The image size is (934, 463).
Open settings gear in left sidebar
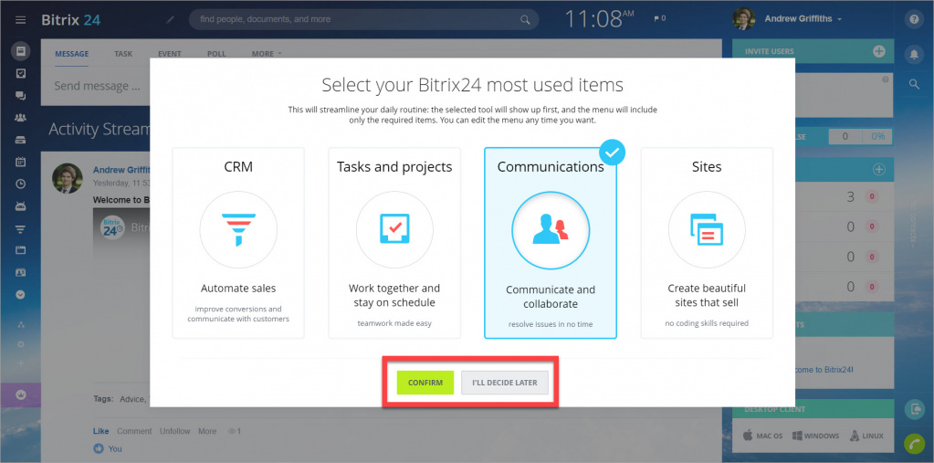tap(21, 344)
